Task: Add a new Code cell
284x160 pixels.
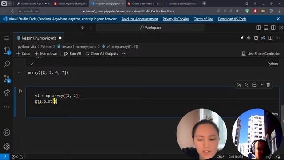Action: pos(23,53)
